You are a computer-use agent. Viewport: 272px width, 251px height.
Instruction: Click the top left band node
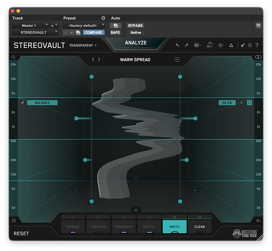pyautogui.click(x=92, y=77)
